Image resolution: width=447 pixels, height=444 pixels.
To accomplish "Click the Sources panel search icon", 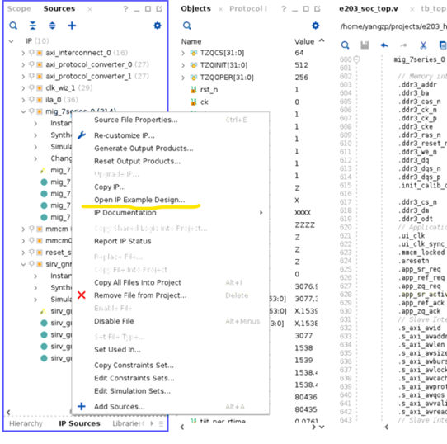I will coord(13,26).
